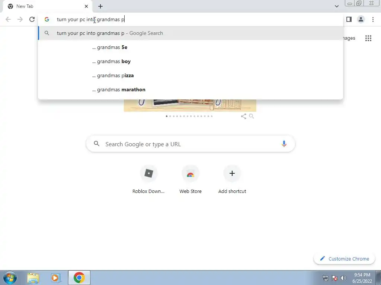Image resolution: width=381 pixels, height=285 pixels.
Task: Focus the 'Search Google or type a URL' box
Action: (190, 144)
